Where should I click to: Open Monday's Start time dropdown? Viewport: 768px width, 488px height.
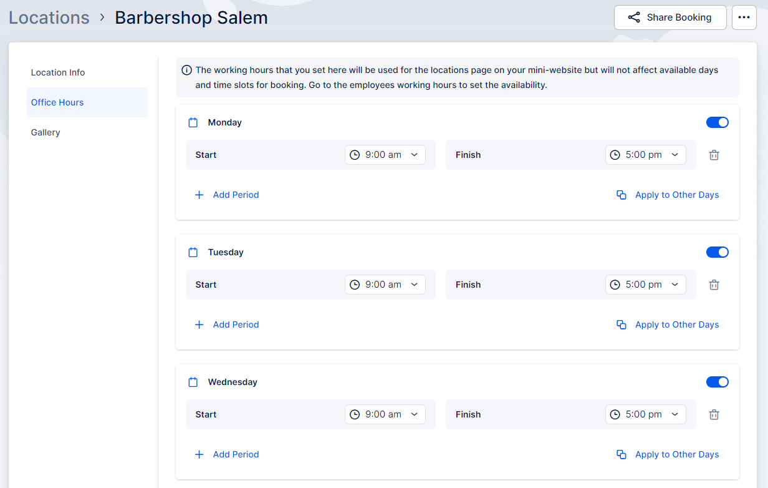(385, 155)
